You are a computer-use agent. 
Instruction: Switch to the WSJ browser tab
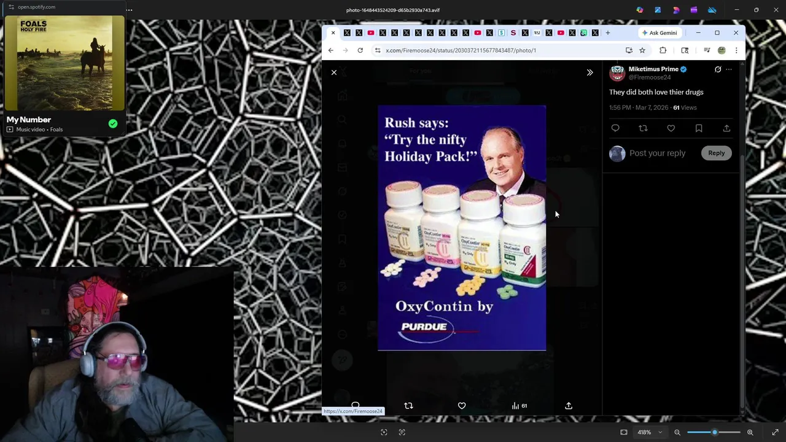pos(537,33)
